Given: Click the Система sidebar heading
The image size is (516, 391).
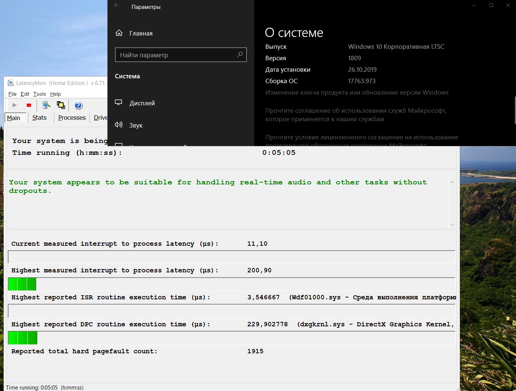Looking at the screenshot, I should point(128,76).
